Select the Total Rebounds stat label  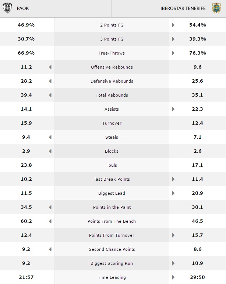(x=112, y=95)
